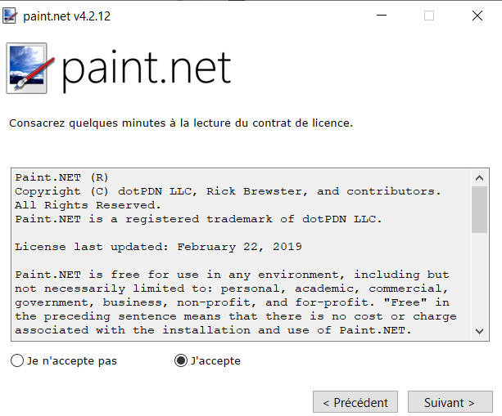This screenshot has width=502, height=416.
Task: Click the large paint.net wordmark text
Action: 146,69
